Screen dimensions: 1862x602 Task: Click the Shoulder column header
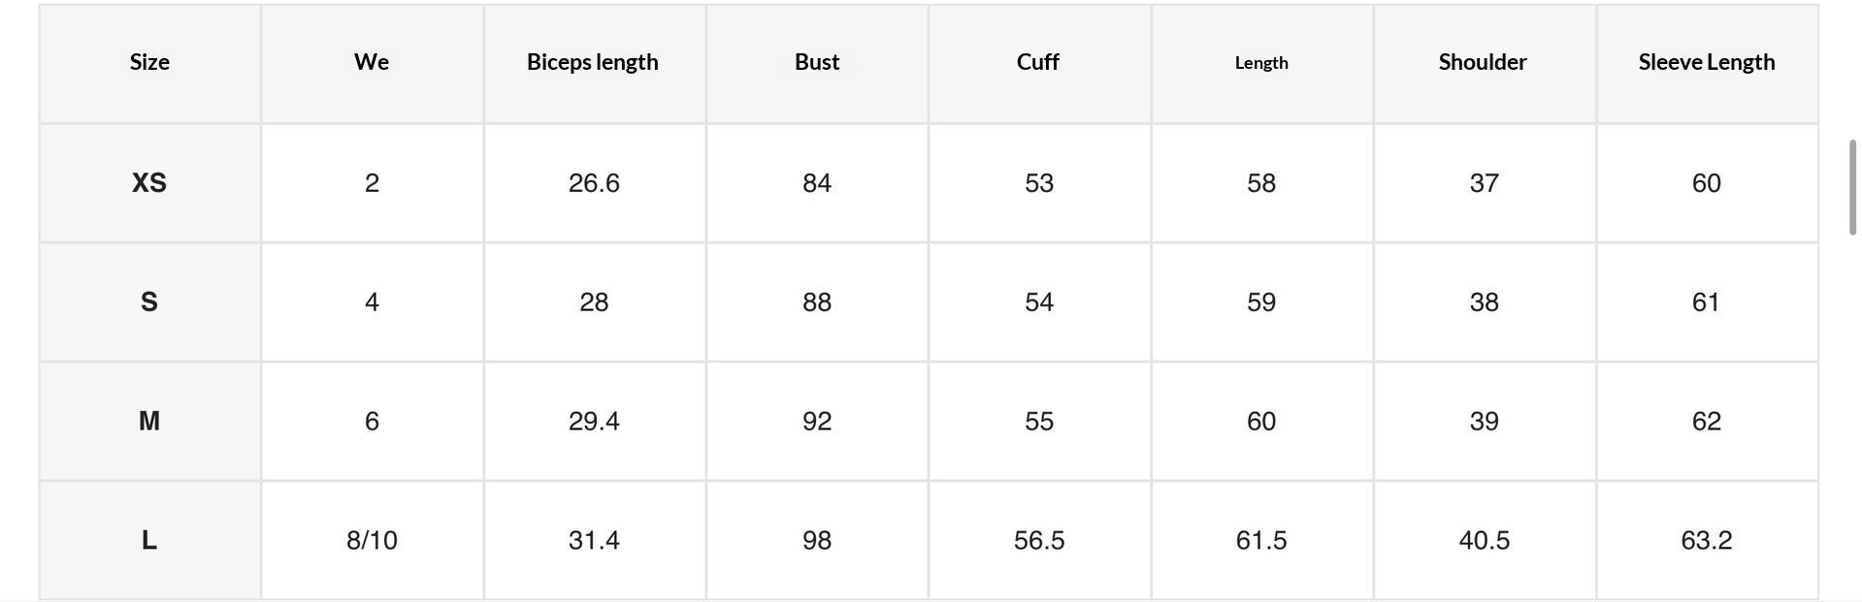pyautogui.click(x=1483, y=62)
